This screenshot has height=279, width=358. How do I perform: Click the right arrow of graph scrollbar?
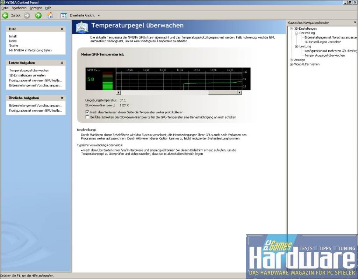tap(239, 93)
